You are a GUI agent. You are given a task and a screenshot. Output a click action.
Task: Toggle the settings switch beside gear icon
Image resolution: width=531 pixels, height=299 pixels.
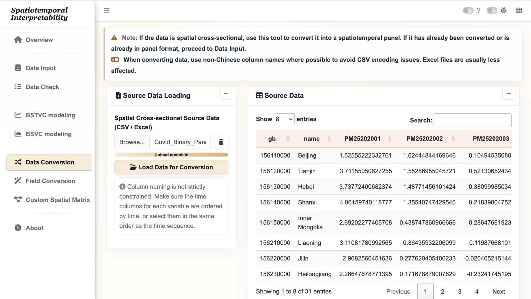(x=492, y=10)
